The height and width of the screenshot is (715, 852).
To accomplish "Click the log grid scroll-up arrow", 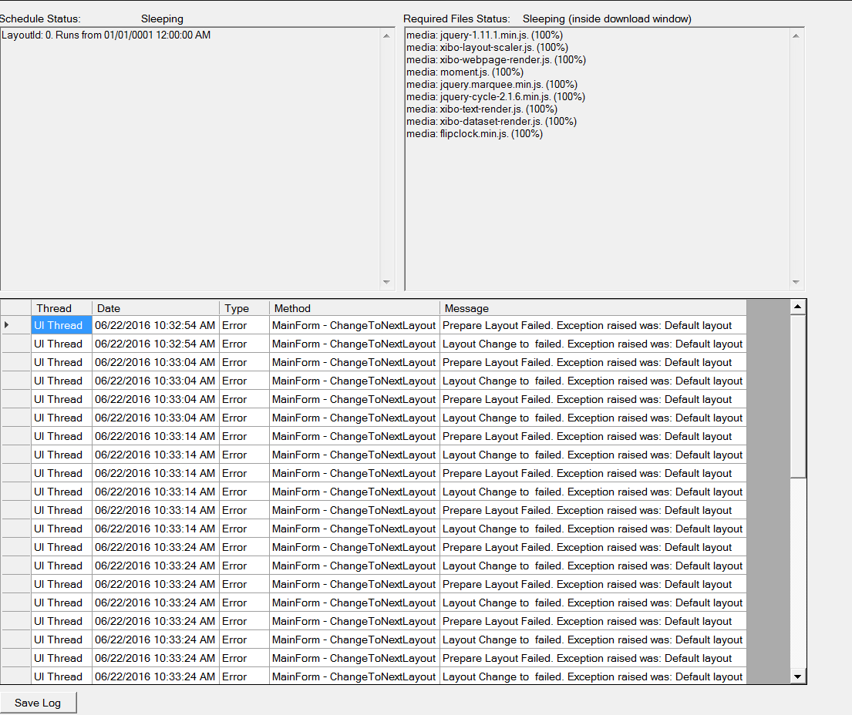I will [x=798, y=306].
